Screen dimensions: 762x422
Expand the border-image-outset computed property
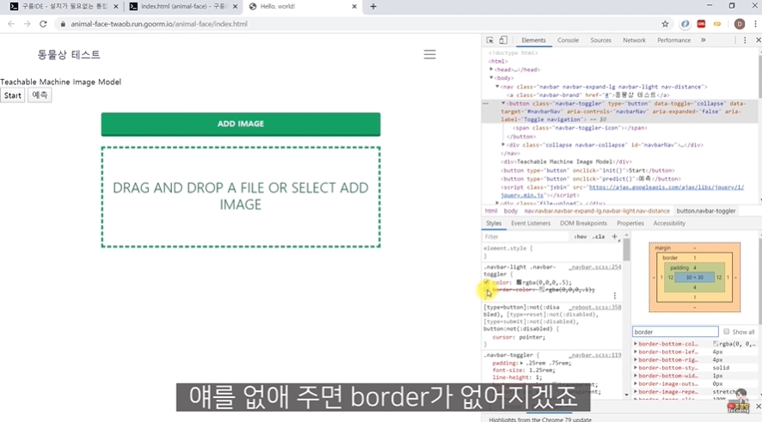point(636,383)
